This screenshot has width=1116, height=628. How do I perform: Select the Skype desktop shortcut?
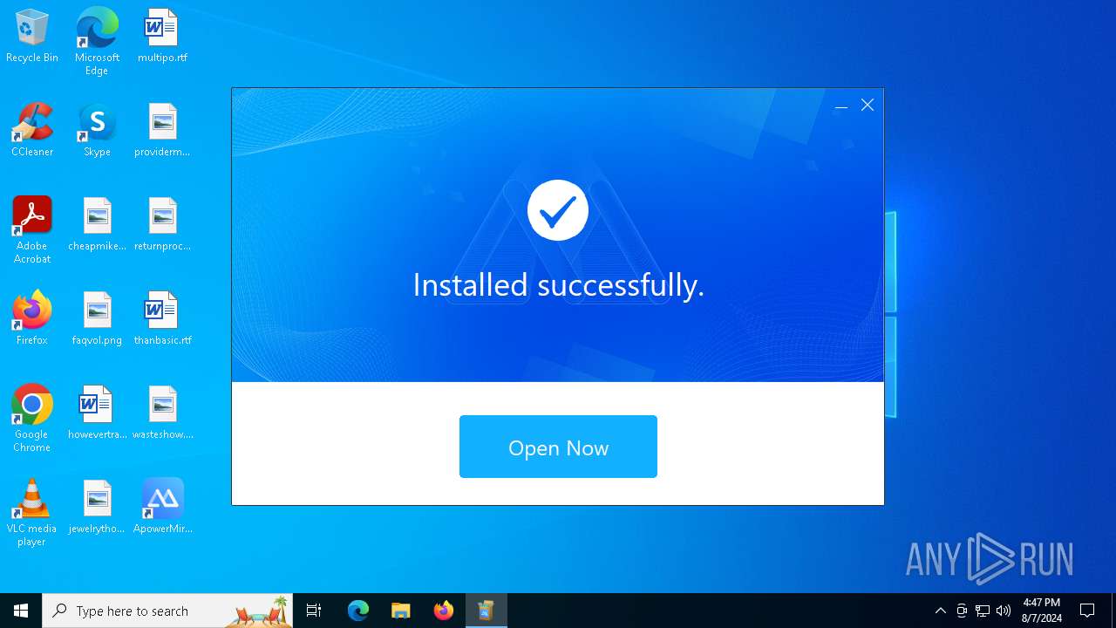click(97, 131)
